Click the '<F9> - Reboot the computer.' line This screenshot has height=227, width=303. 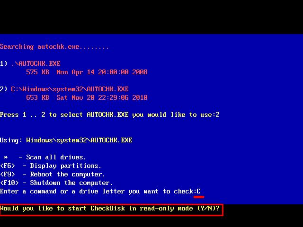pos(53,175)
